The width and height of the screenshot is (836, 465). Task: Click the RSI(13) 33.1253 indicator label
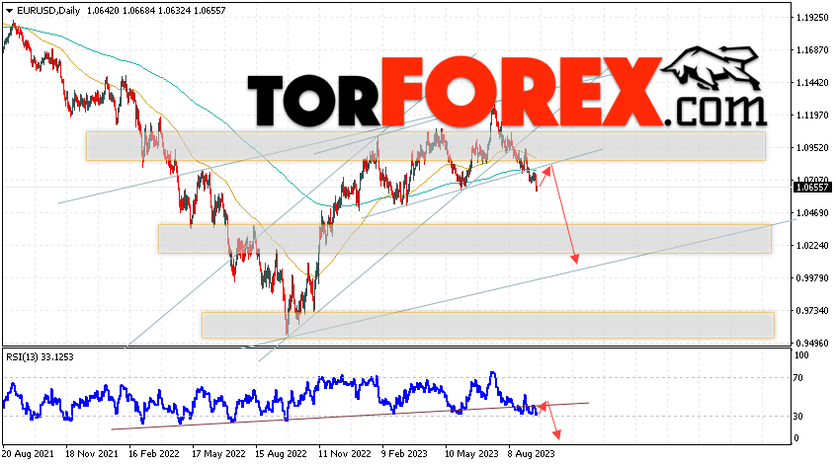40,356
